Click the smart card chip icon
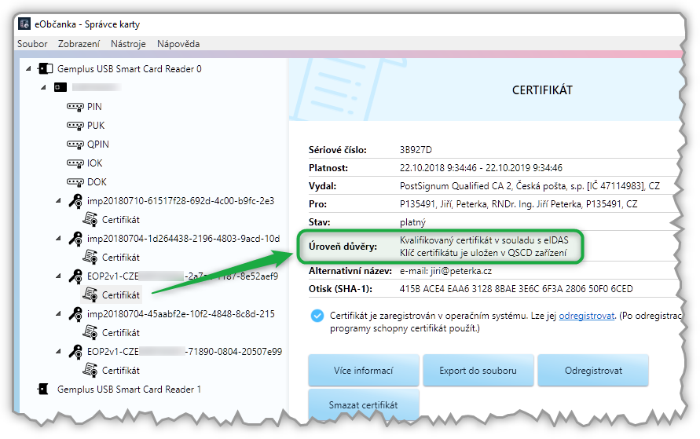Image resolution: width=700 pixels, height=439 pixels. click(x=60, y=87)
